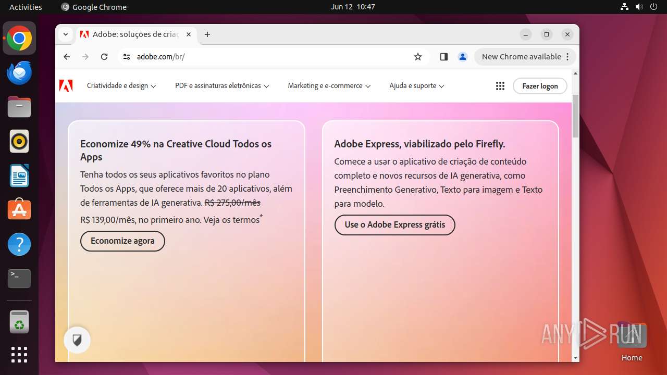Open the clock showing Jun 12 10:47
The height and width of the screenshot is (375, 667).
point(353,7)
